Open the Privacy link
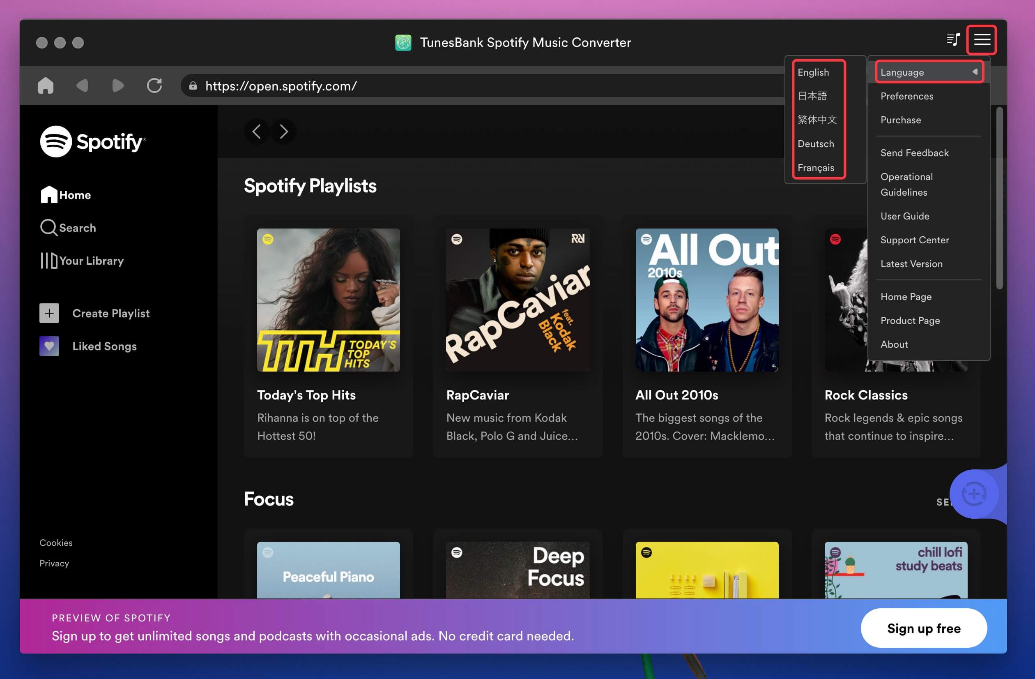 54,563
